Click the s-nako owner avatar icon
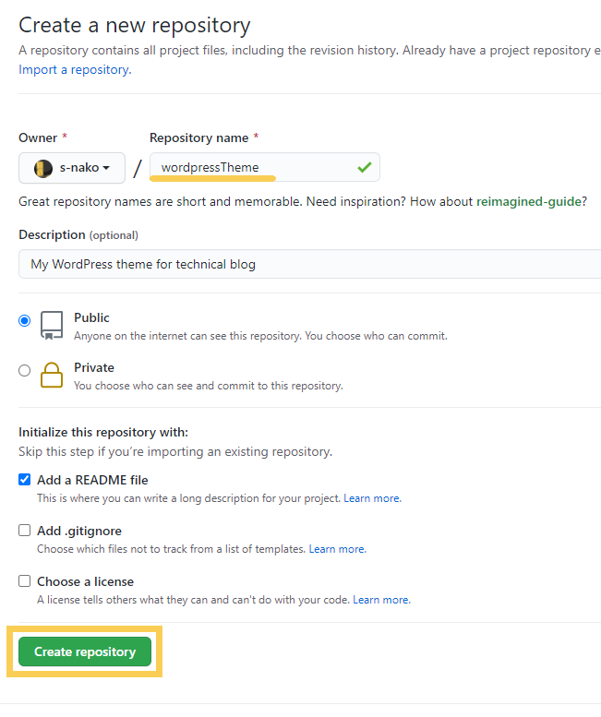The height and width of the screenshot is (717, 601). (43, 168)
